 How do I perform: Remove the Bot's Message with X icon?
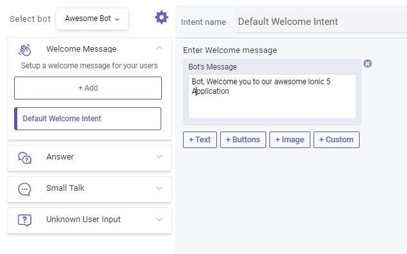pos(367,63)
